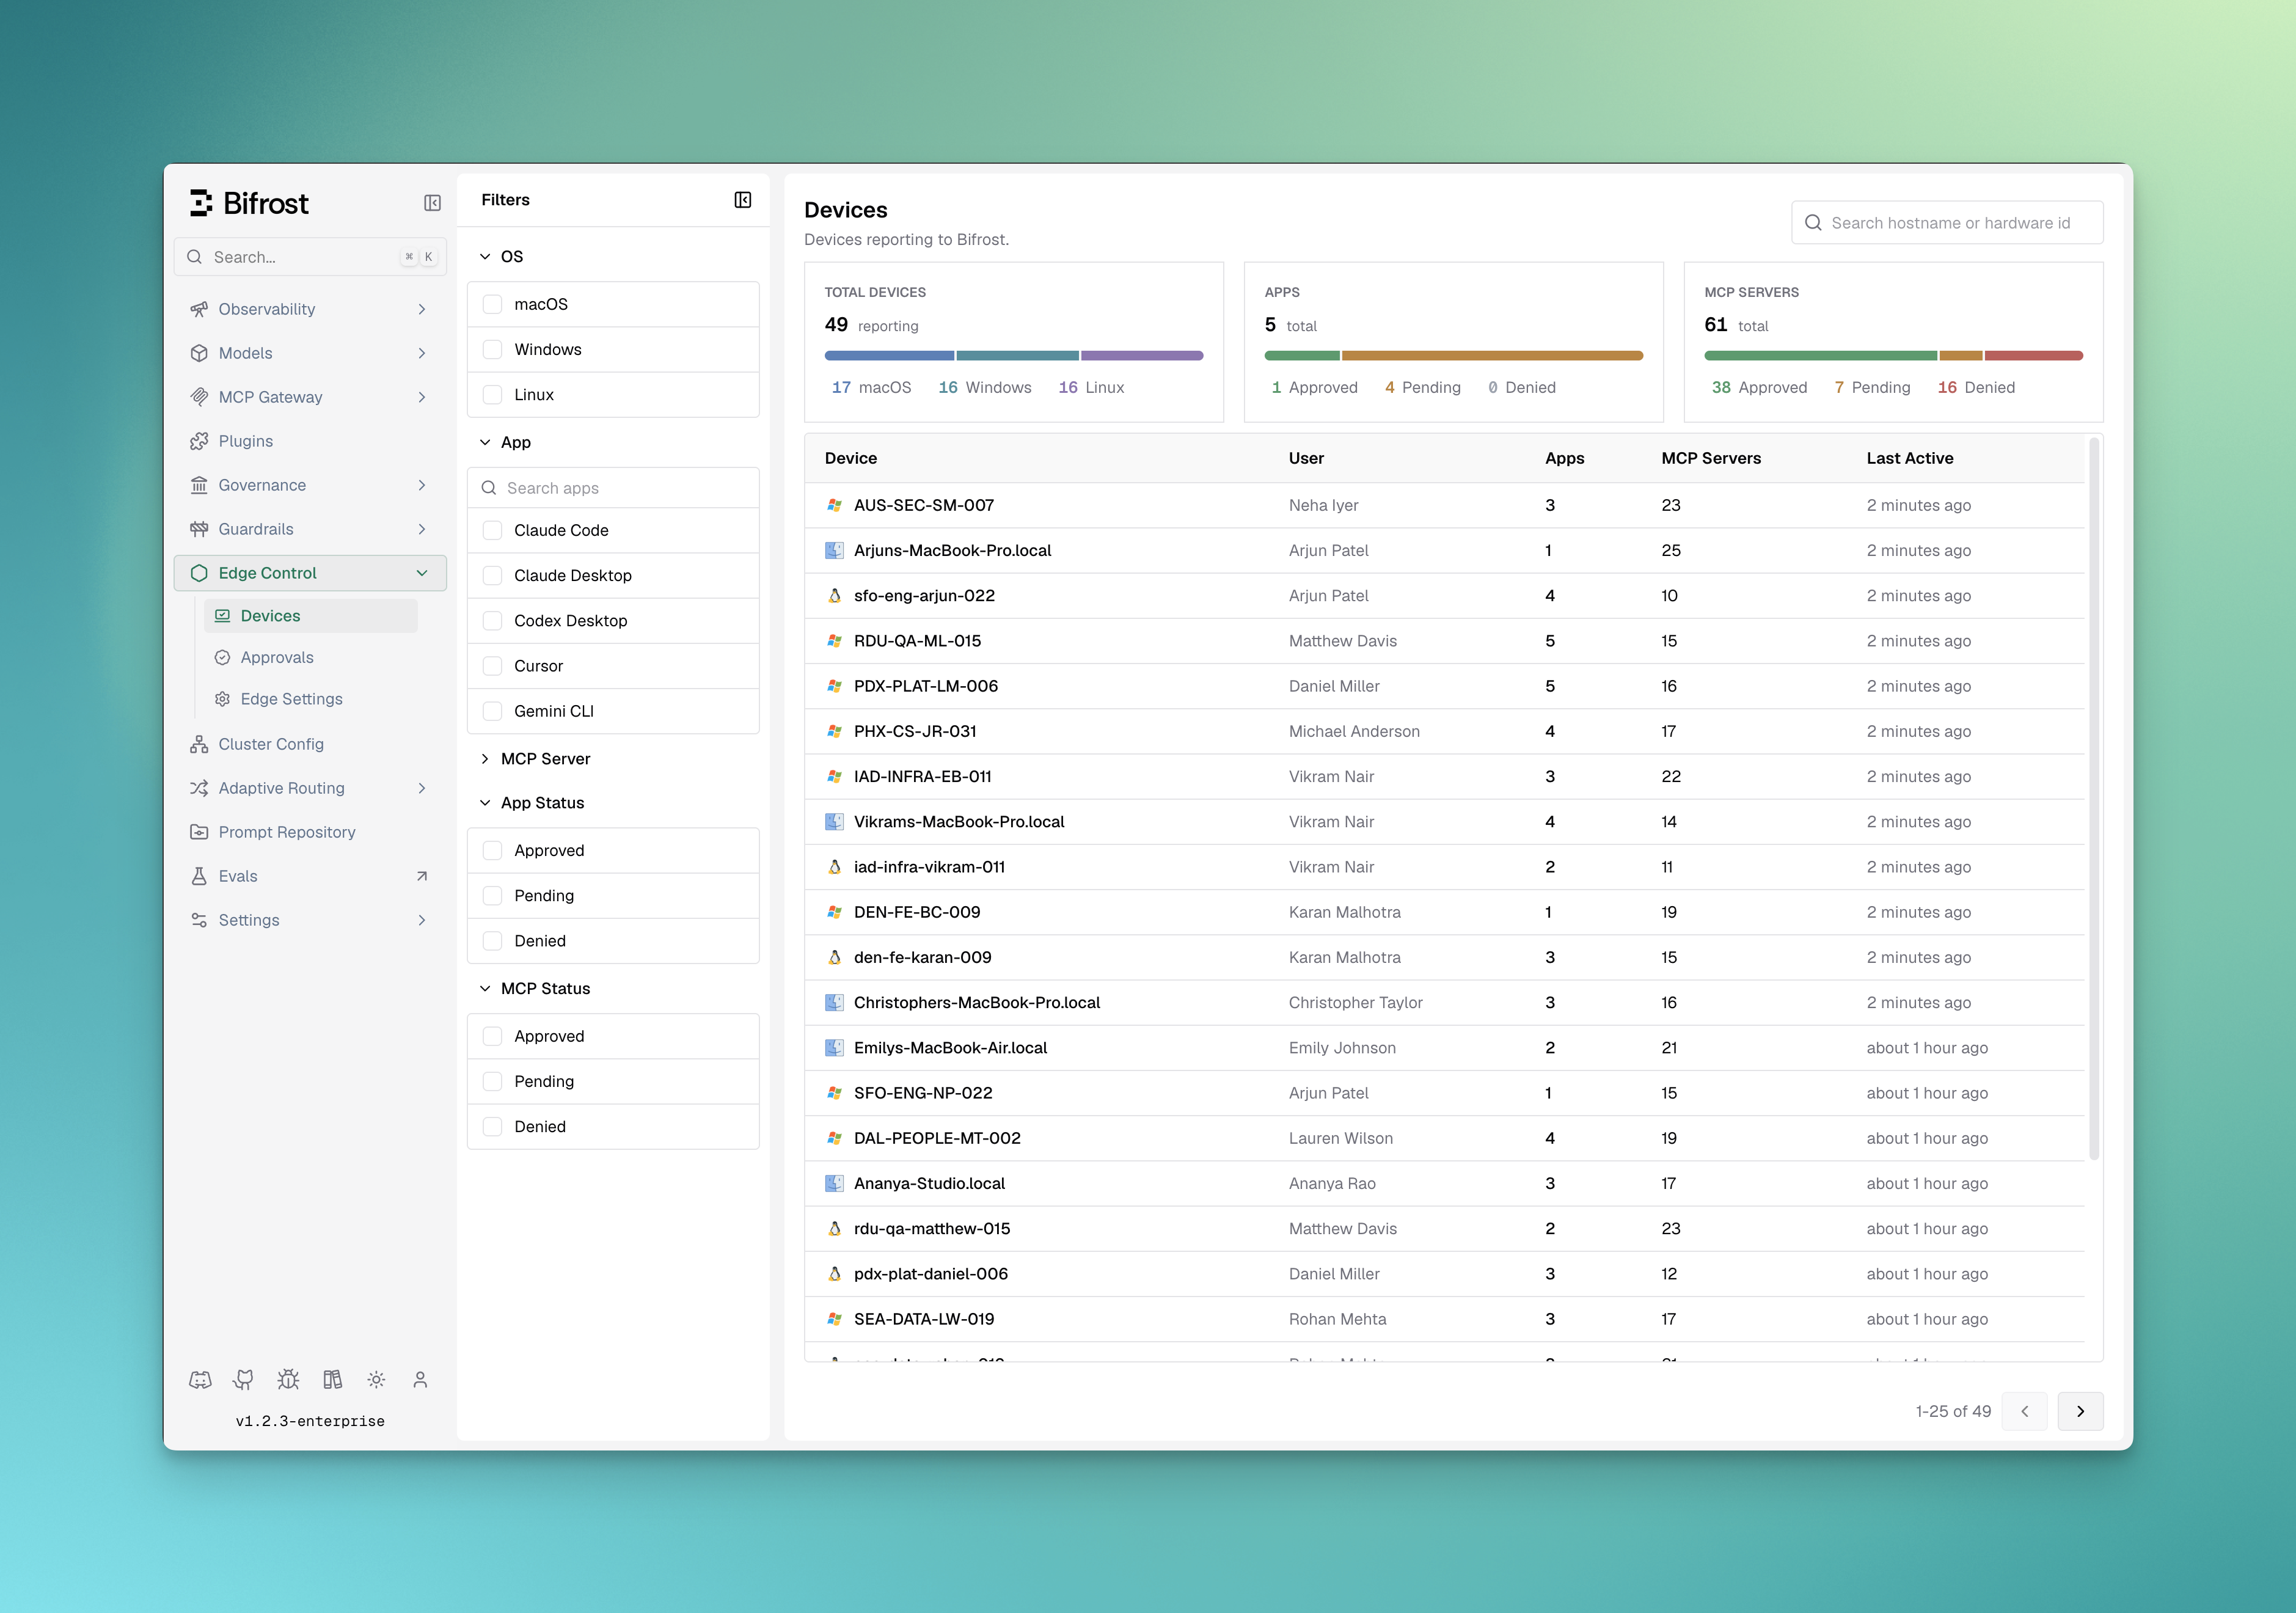Viewport: 2296px width, 1613px height.
Task: Expand the MCP Server filter section
Action: 485,759
